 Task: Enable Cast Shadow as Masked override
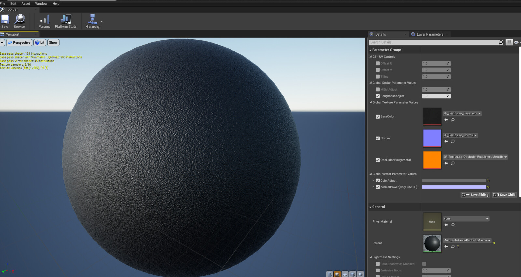(378, 264)
